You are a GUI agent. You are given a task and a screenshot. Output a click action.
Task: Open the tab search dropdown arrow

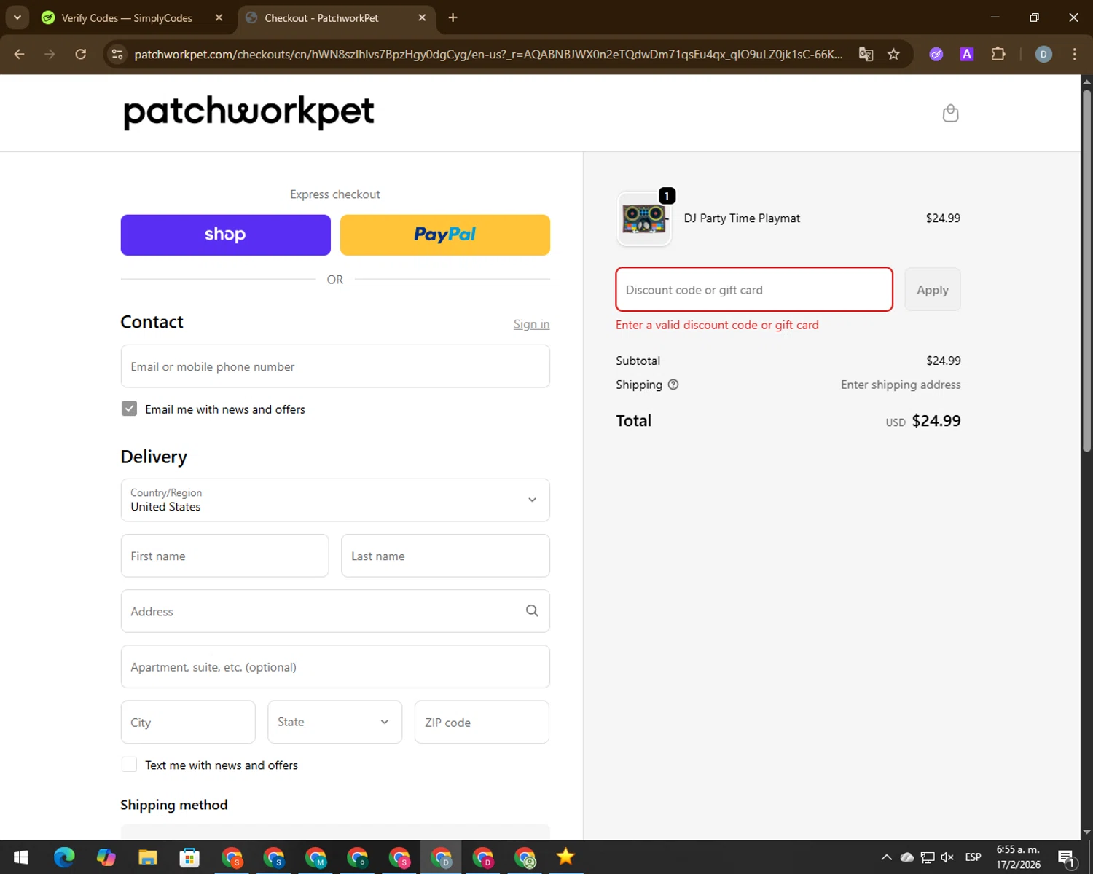[17, 17]
